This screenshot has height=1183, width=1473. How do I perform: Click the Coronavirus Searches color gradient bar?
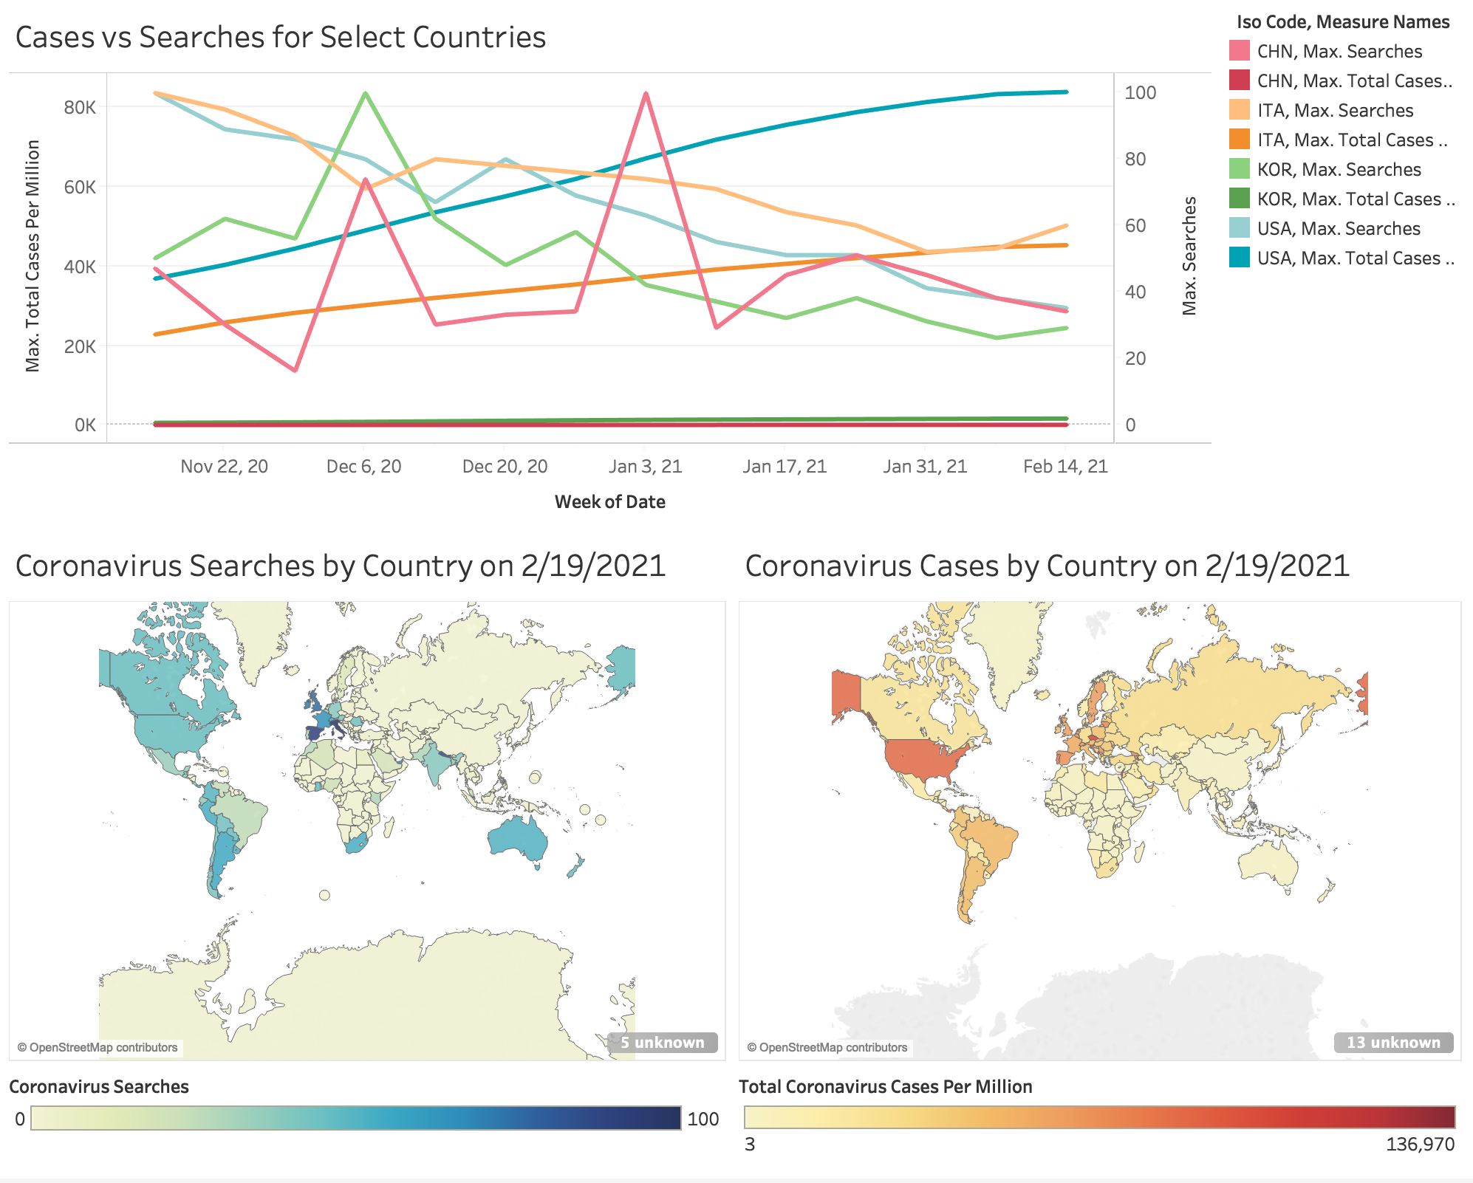(x=356, y=1118)
